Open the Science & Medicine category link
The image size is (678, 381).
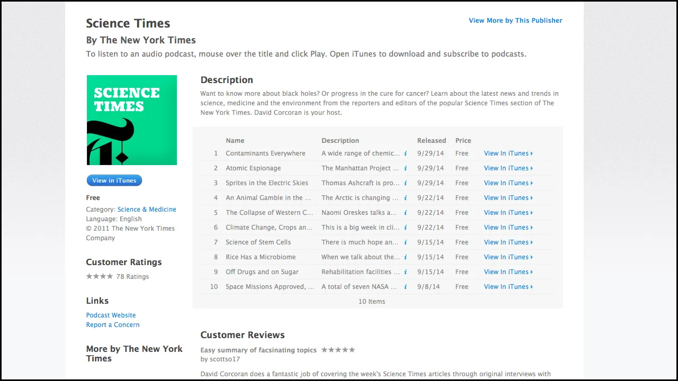click(x=147, y=210)
